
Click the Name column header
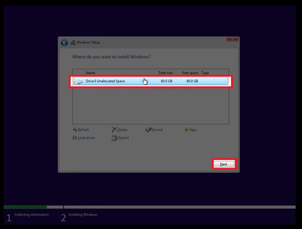pos(91,73)
